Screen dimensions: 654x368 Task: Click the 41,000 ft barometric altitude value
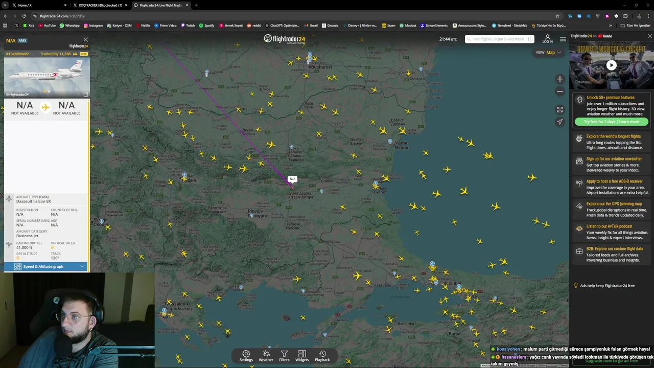pos(24,247)
